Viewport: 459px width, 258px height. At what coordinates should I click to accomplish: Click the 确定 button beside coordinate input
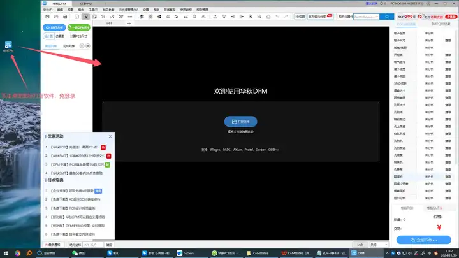[x=109, y=245]
